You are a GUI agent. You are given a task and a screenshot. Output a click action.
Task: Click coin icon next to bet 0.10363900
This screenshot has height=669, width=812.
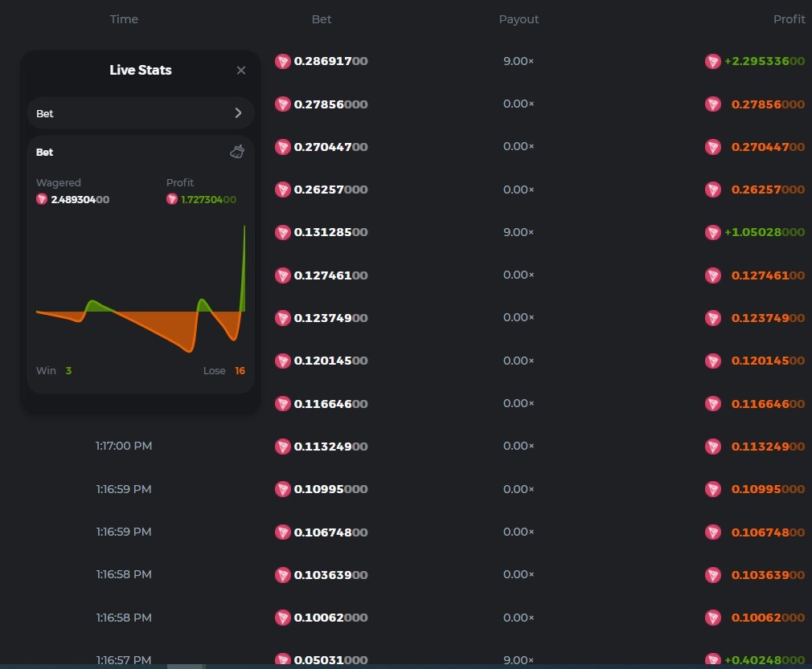click(283, 575)
